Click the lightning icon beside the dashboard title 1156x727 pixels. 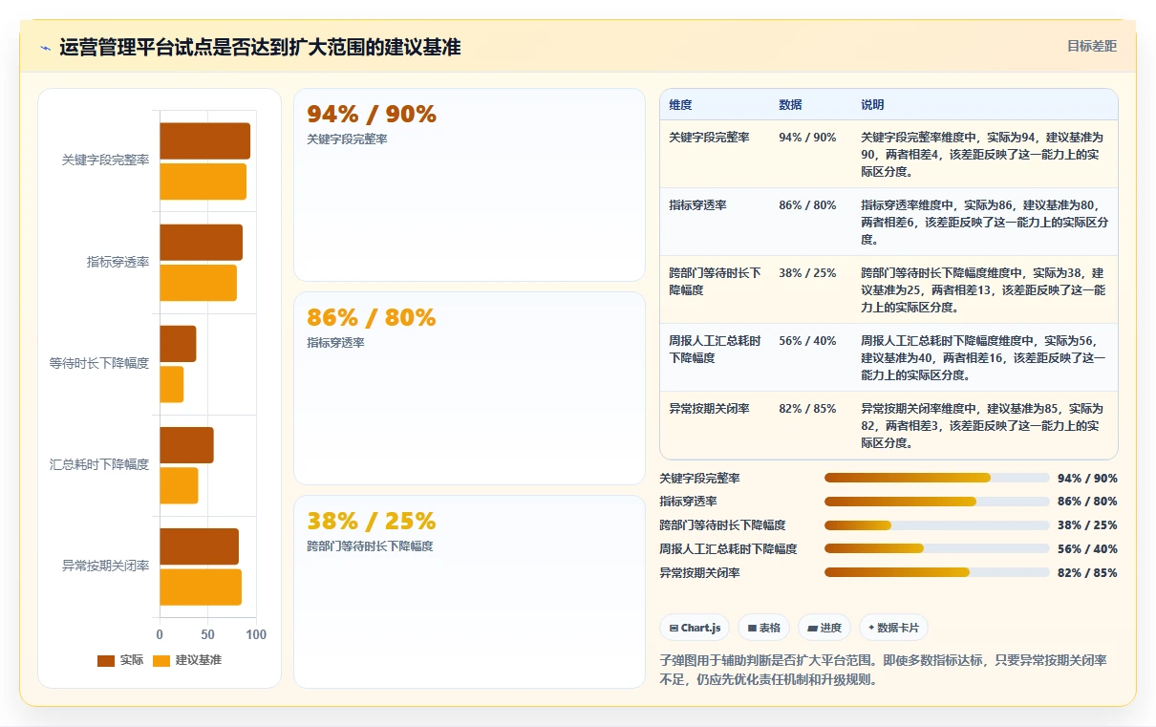point(45,48)
